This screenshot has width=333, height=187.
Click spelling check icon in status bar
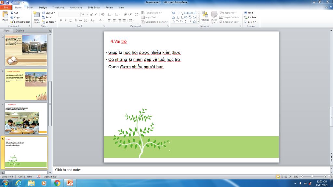pos(39,177)
